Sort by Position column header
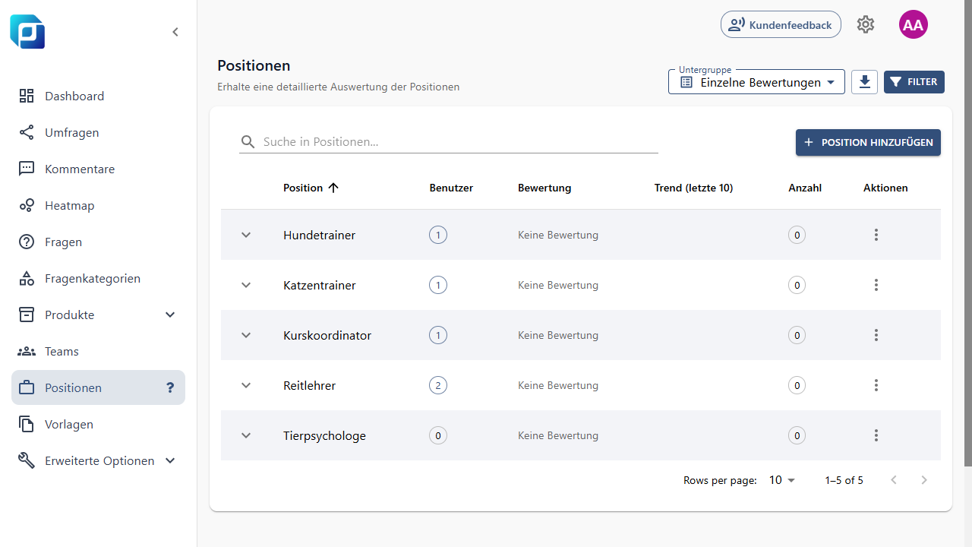Viewport: 972px width, 547px height. pos(303,188)
